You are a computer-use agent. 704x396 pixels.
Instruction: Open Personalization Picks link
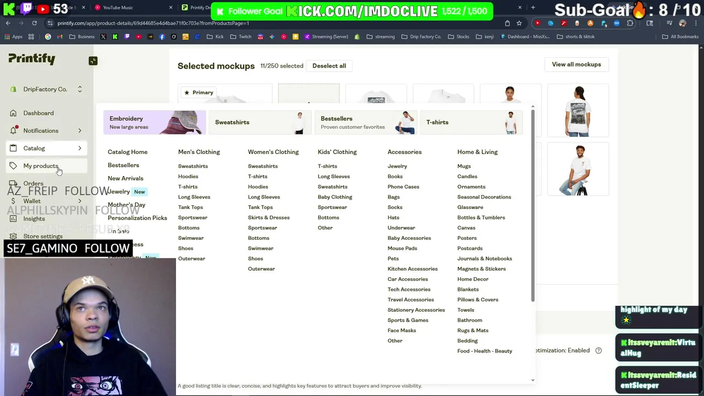coord(137,218)
